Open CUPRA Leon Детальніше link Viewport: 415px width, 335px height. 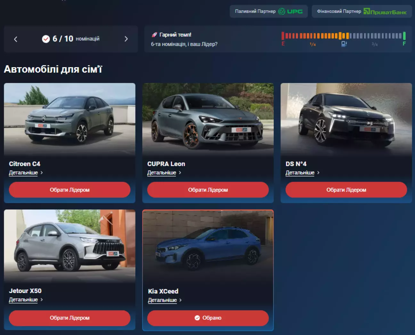pyautogui.click(x=162, y=173)
